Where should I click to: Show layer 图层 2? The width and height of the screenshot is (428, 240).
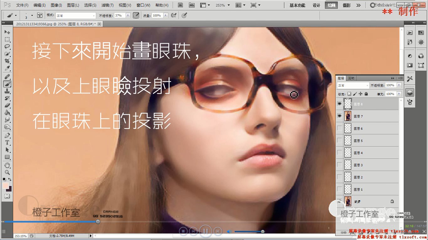coord(339,177)
